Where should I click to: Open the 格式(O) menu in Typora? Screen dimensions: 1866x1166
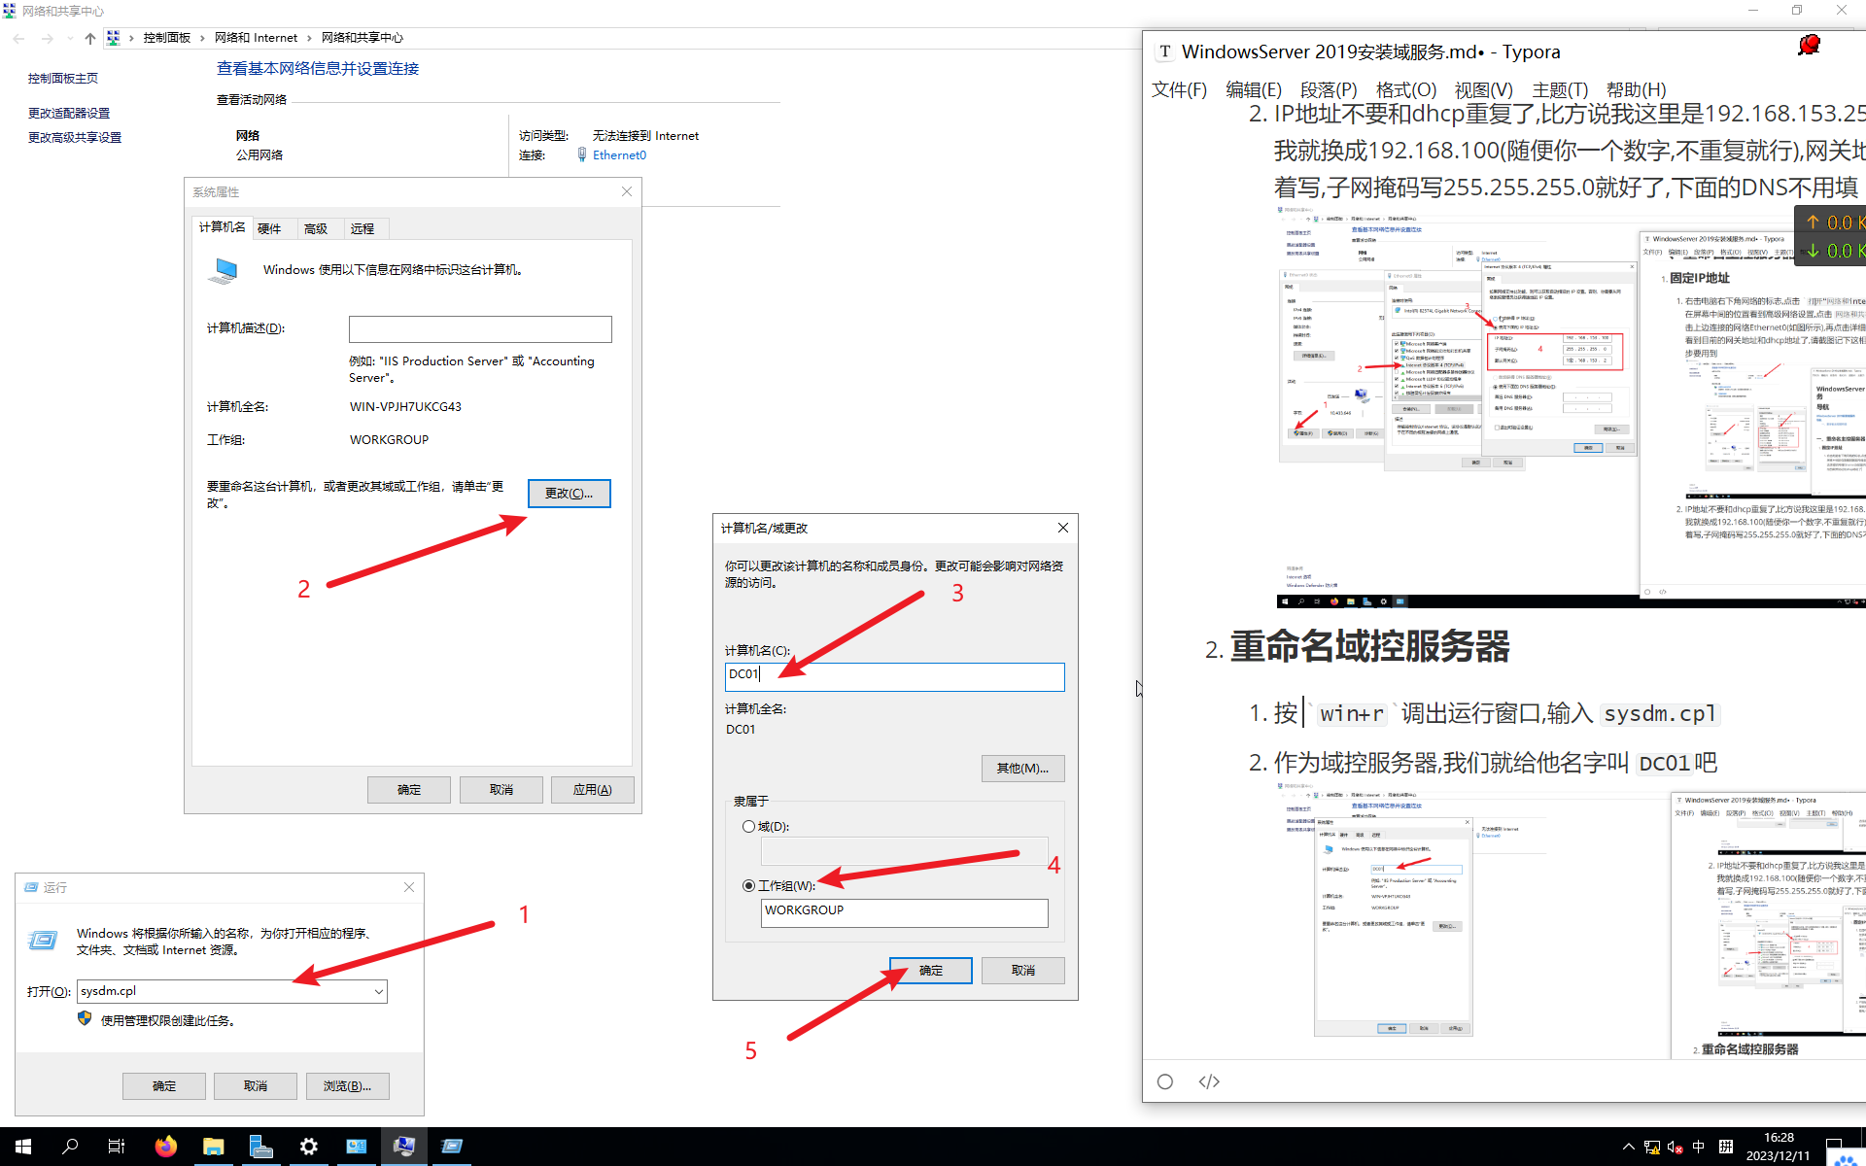pos(1405,89)
